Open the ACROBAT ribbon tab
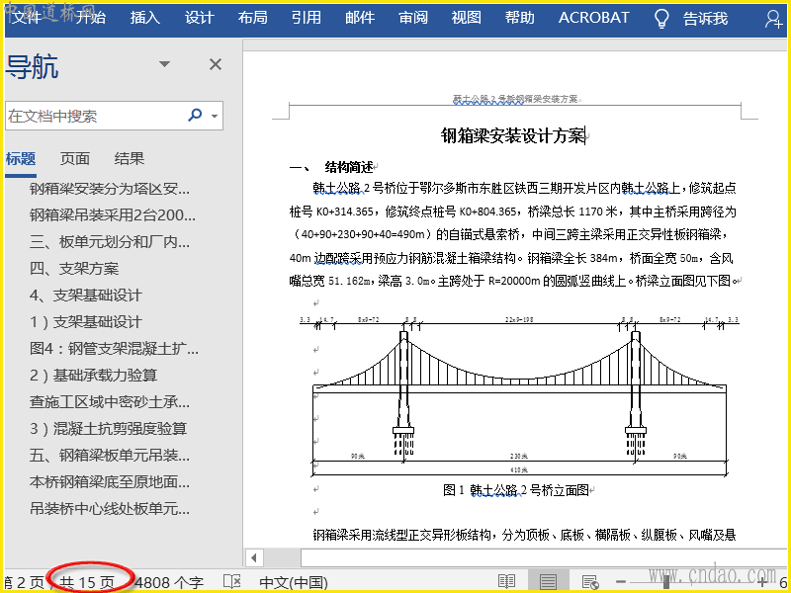 coord(593,18)
